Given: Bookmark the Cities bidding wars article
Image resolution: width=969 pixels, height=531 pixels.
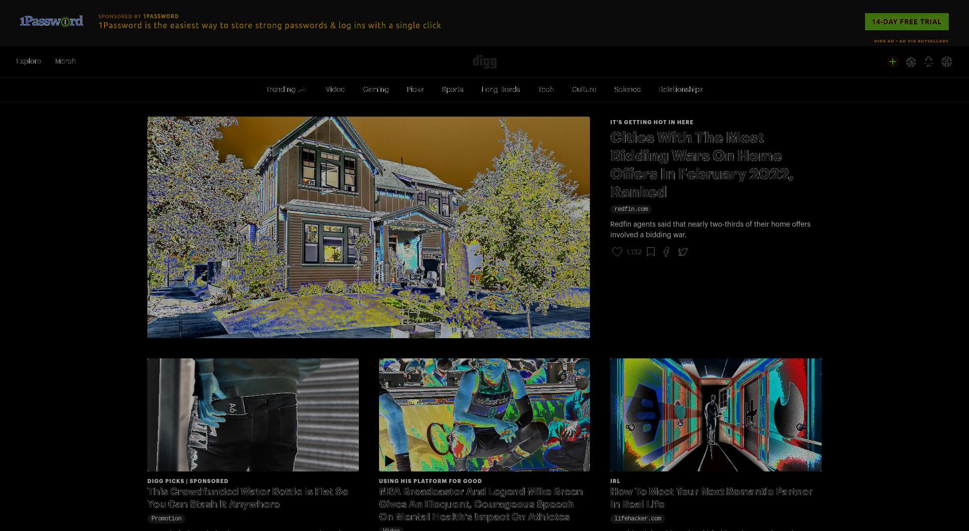Looking at the screenshot, I should click(651, 252).
